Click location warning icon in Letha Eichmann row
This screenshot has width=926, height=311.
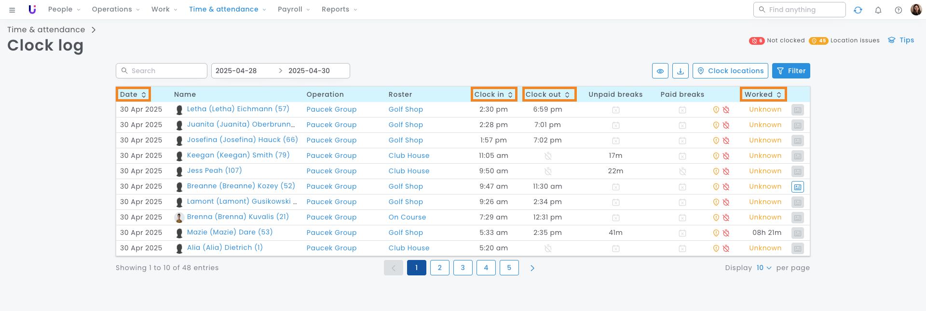pos(716,110)
